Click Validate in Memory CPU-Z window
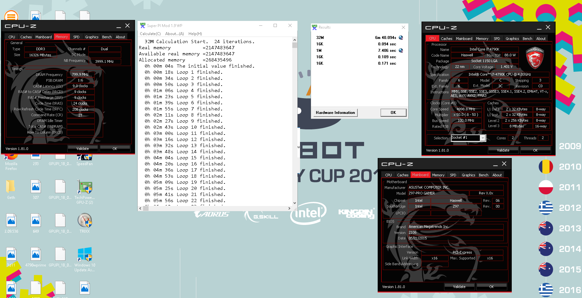Viewport: 582px width, 298px height. pos(82,149)
